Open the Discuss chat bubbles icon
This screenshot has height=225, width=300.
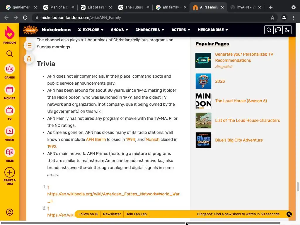278,30
